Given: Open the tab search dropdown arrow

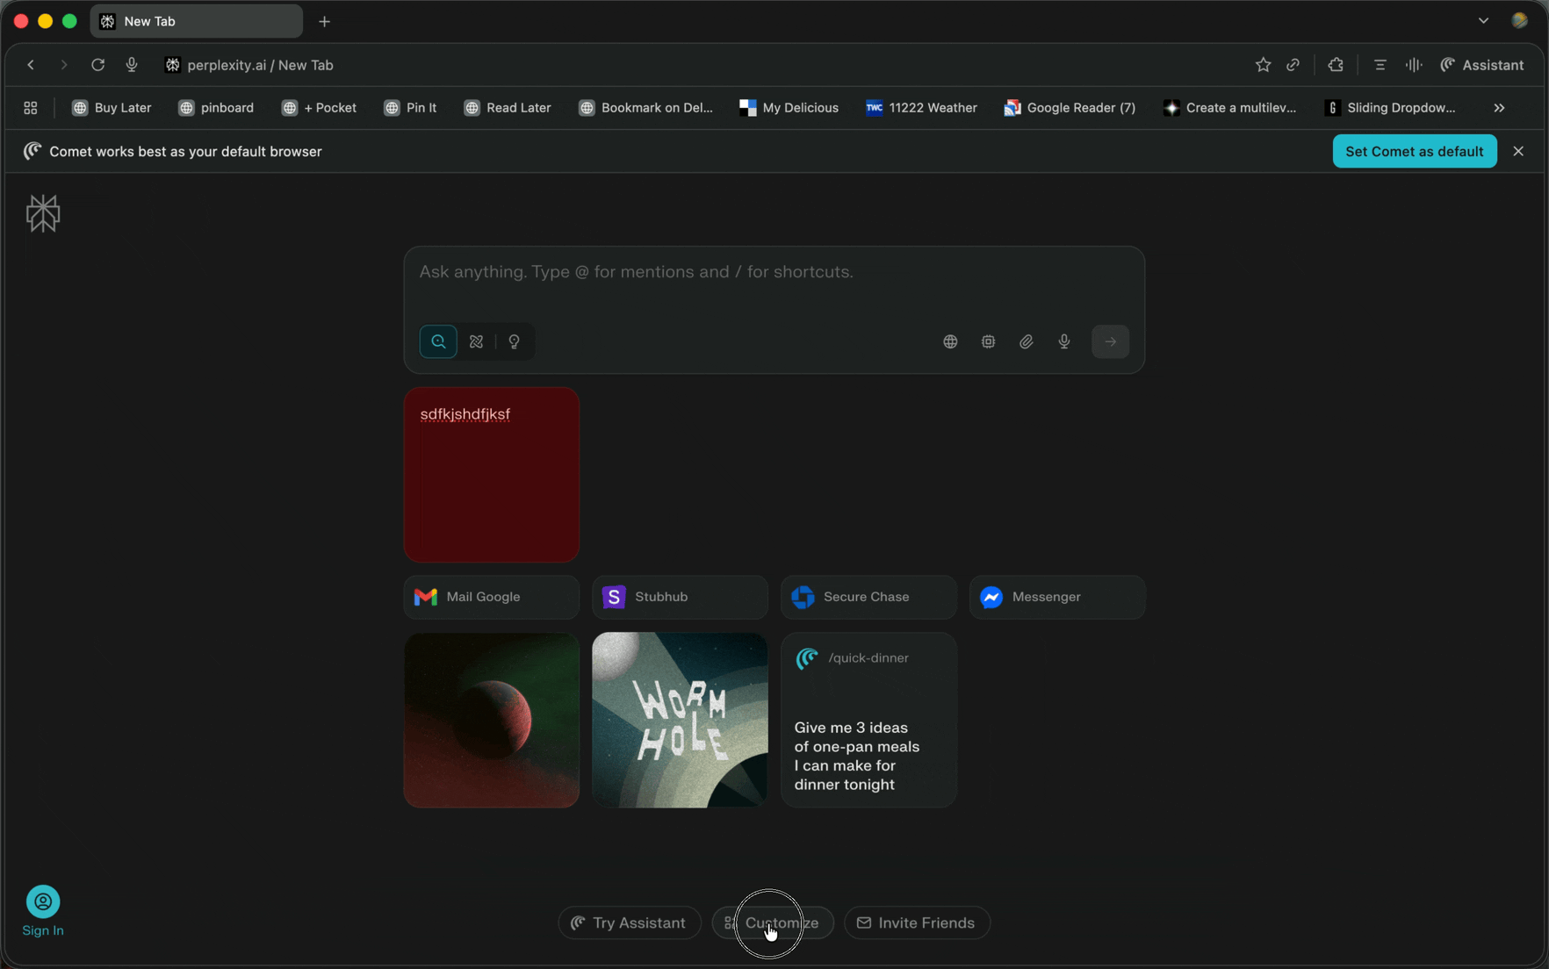Looking at the screenshot, I should pos(1483,21).
